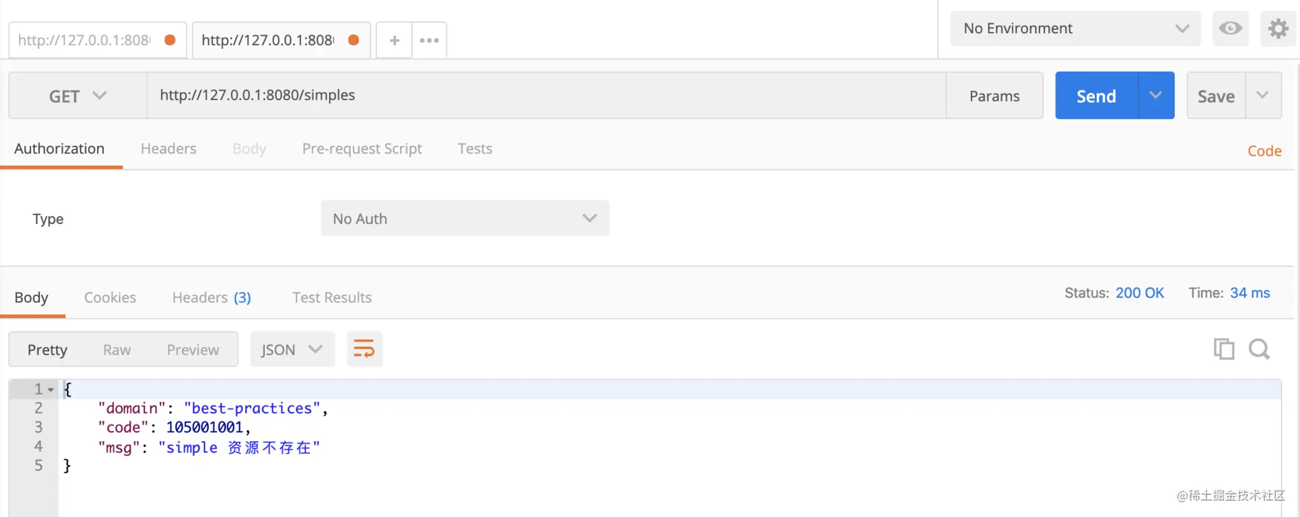Open the response Cookies tab
Image resolution: width=1300 pixels, height=517 pixels.
(x=110, y=298)
